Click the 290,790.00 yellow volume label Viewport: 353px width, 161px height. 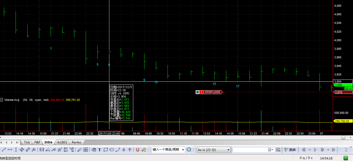pos(343,121)
